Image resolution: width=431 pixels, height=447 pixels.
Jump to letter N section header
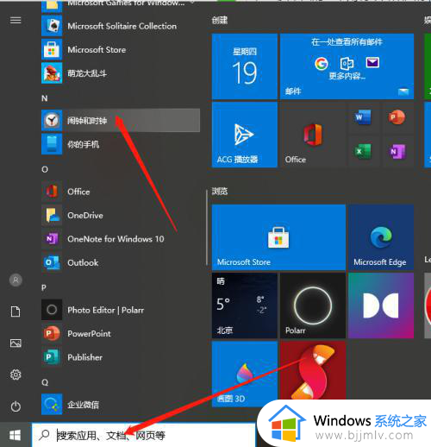pyautogui.click(x=45, y=98)
